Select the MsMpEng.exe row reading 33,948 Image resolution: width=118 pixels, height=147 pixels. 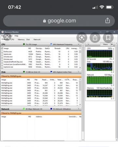tap(40, 98)
